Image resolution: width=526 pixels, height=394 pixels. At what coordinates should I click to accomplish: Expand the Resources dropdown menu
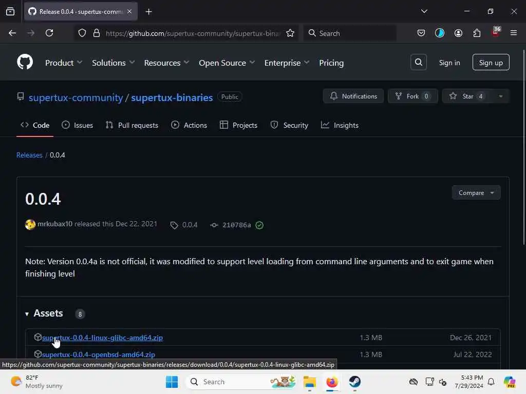(x=167, y=63)
